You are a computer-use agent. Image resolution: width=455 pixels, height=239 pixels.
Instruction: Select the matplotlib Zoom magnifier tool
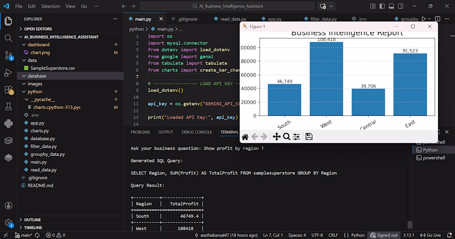pyautogui.click(x=286, y=136)
